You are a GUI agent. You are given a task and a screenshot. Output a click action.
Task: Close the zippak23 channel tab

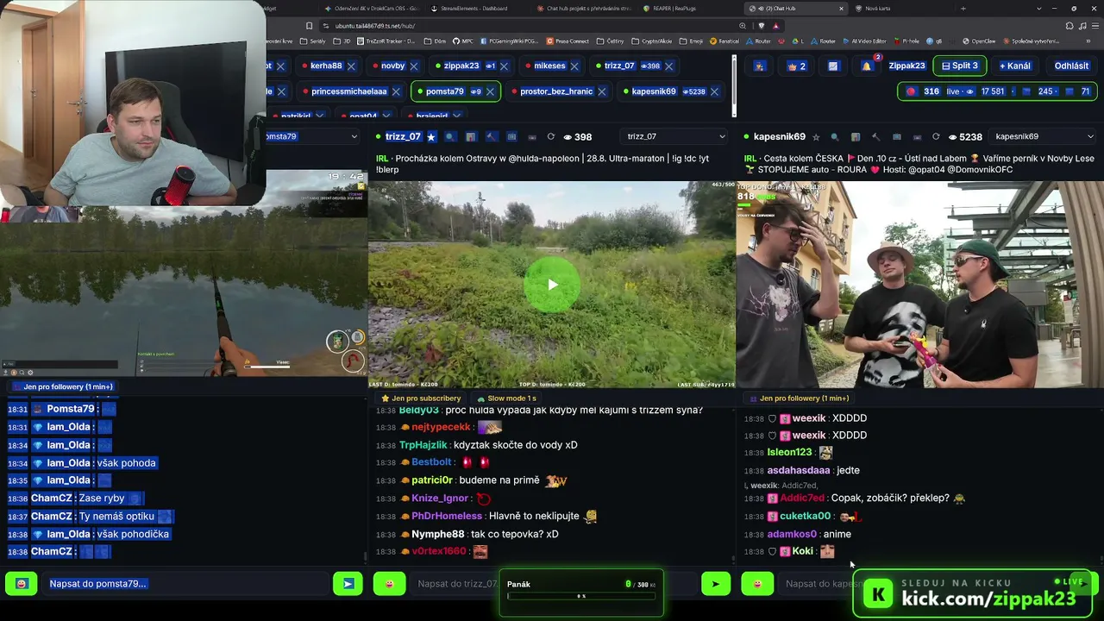[504, 66]
